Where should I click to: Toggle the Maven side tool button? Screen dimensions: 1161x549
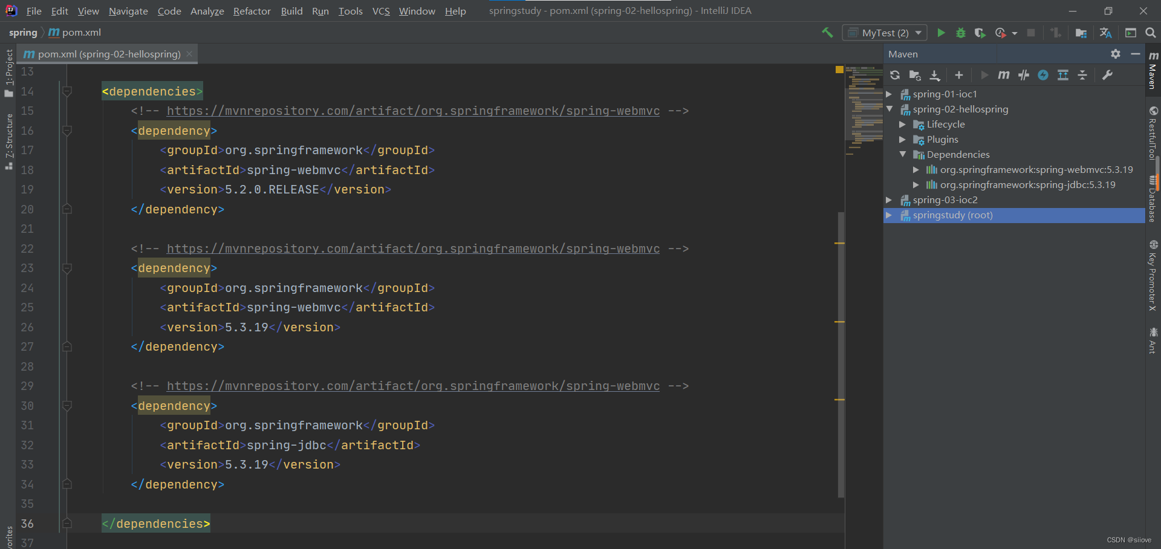click(x=1153, y=70)
